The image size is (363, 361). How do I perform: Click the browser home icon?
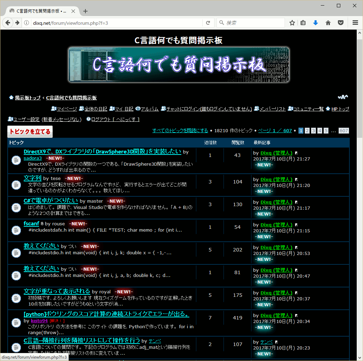(328, 23)
